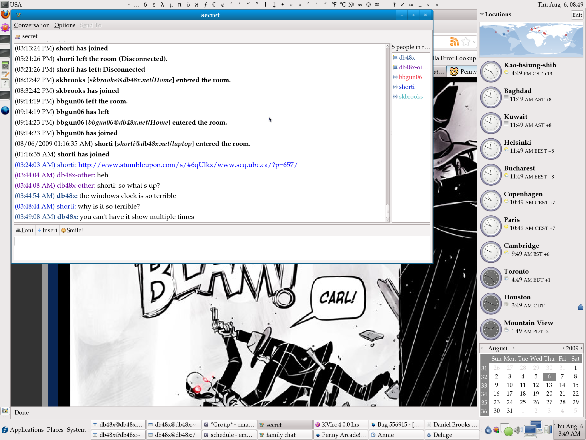Go to next month in calendar
Viewport: 586px width, 440px height.
[x=514, y=348]
